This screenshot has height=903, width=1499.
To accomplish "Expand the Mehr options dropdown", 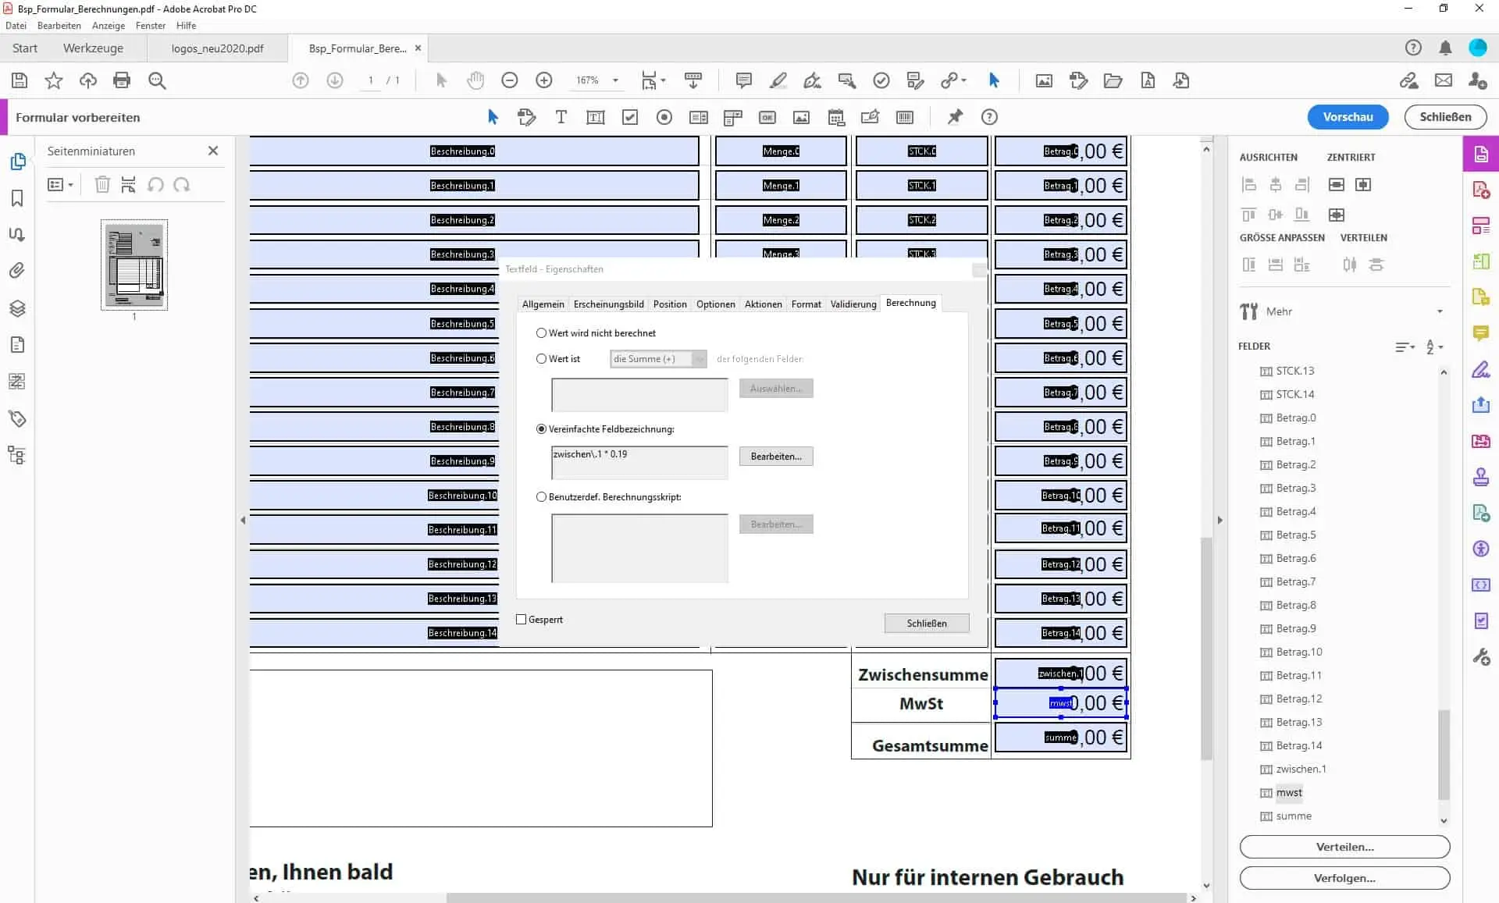I will (x=1440, y=311).
